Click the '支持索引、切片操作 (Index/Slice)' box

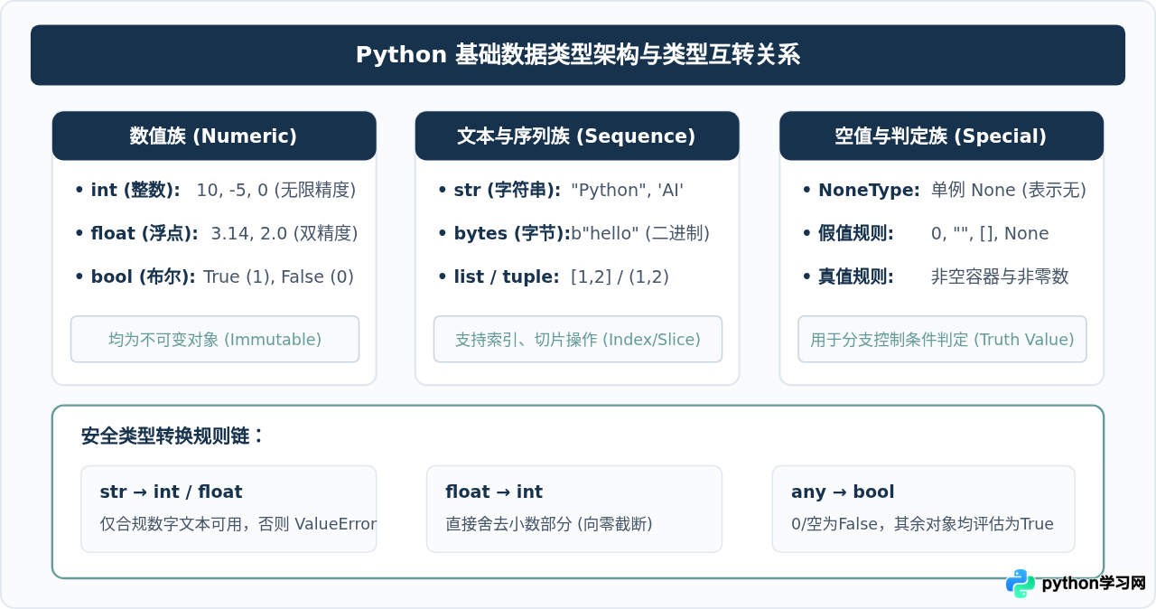[x=578, y=339]
